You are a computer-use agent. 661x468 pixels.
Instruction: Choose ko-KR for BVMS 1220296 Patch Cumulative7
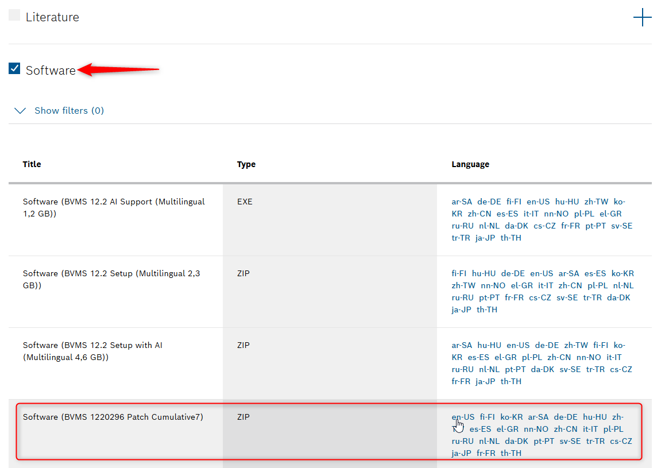(511, 417)
